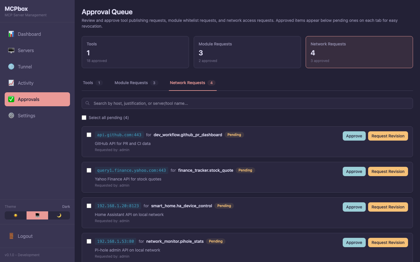The width and height of the screenshot is (420, 262).
Task: Open the Dashboard from the sidebar
Action: pyautogui.click(x=11, y=34)
